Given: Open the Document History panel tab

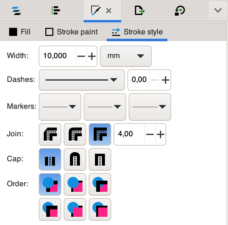Looking at the screenshot, I should (x=180, y=11).
